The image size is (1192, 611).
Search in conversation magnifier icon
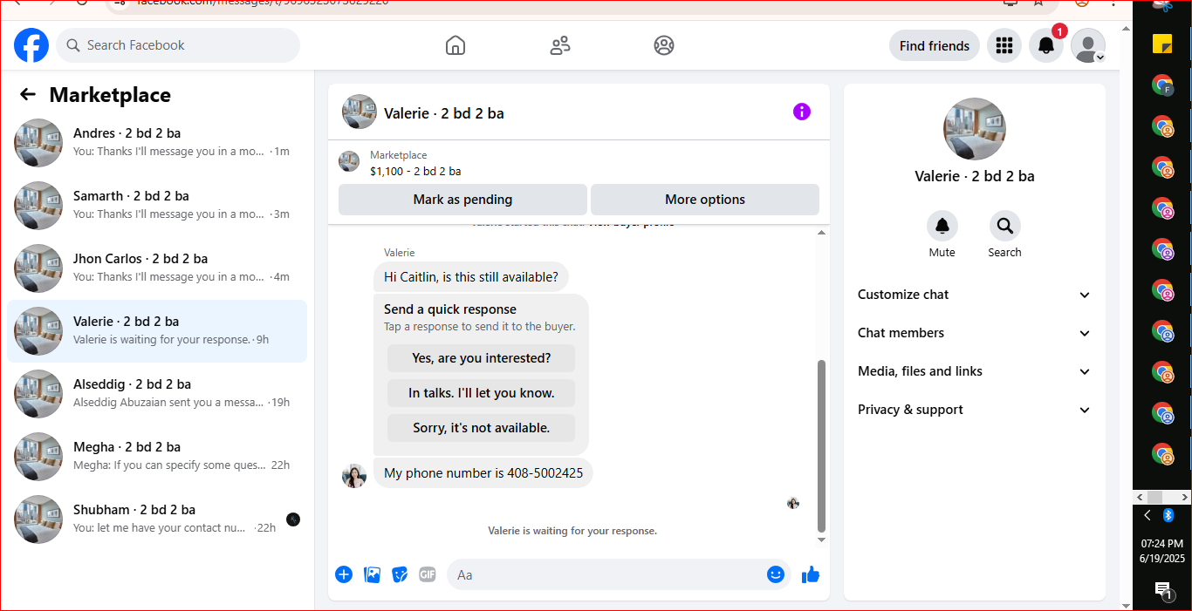pyautogui.click(x=1005, y=227)
